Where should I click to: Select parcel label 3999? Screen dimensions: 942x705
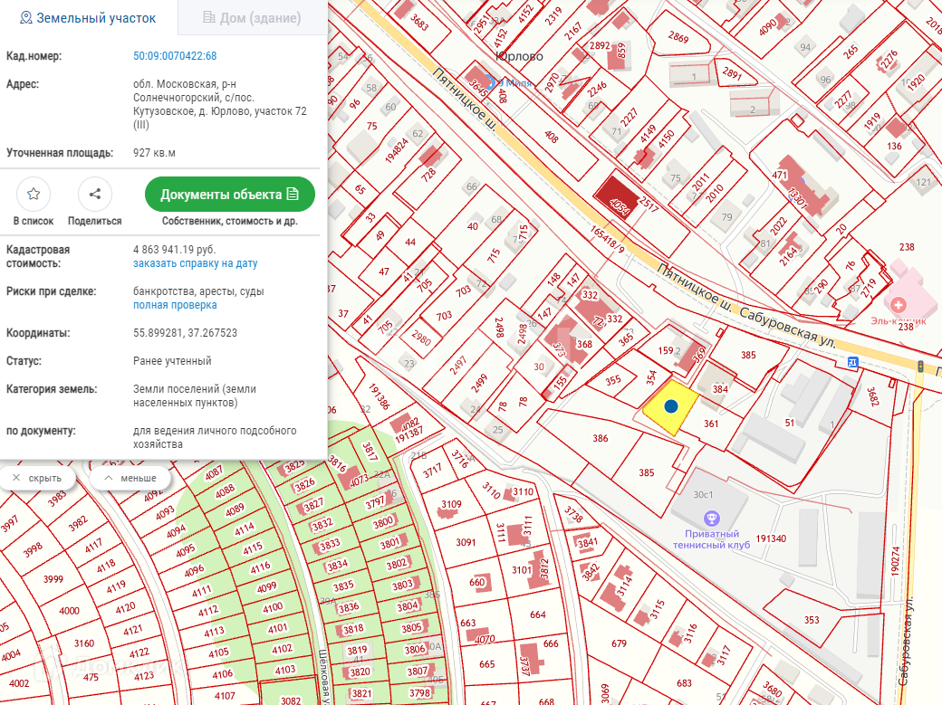(x=53, y=579)
